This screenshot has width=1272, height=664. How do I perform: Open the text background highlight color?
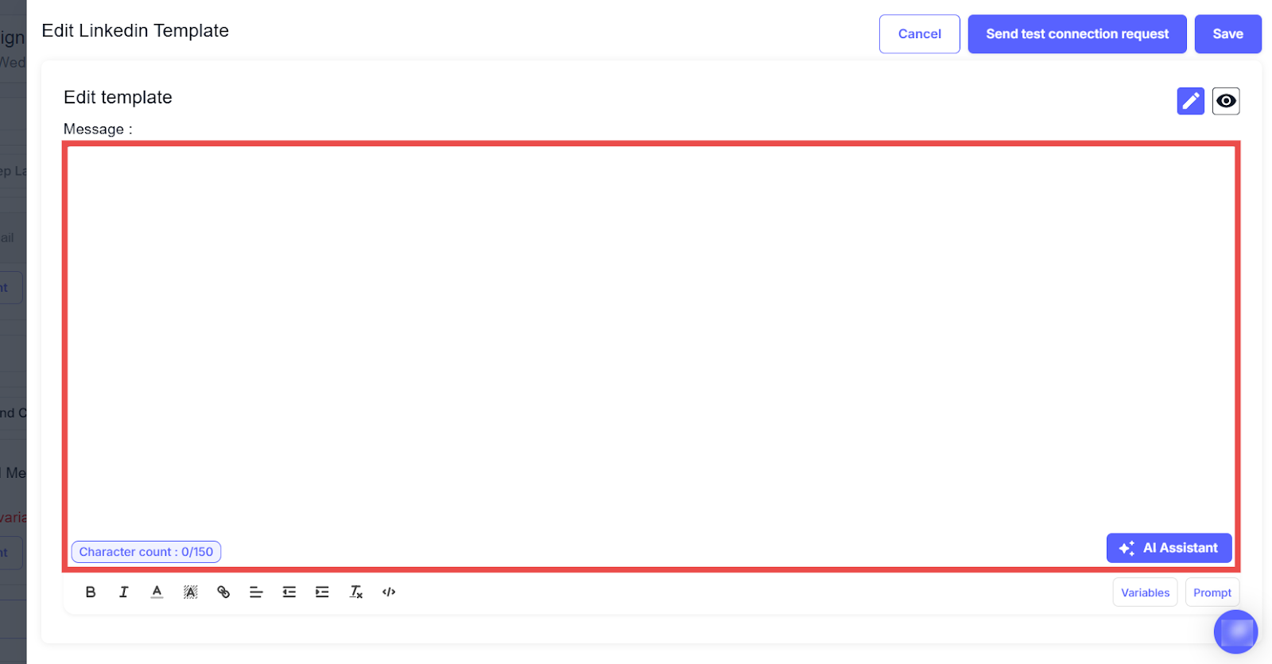(x=190, y=592)
